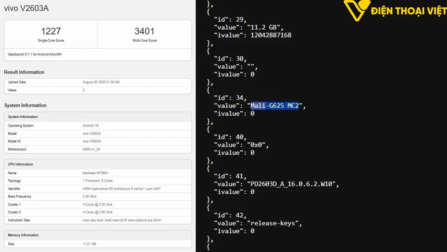Click the Identifier row label
Image resolution: width=447 pixels, height=252 pixels.
[x=14, y=189]
